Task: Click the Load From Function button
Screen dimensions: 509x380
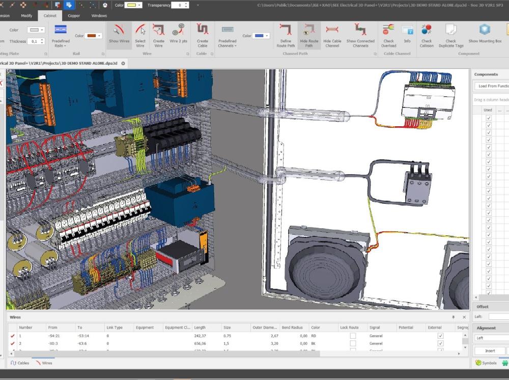Action: (x=492, y=86)
